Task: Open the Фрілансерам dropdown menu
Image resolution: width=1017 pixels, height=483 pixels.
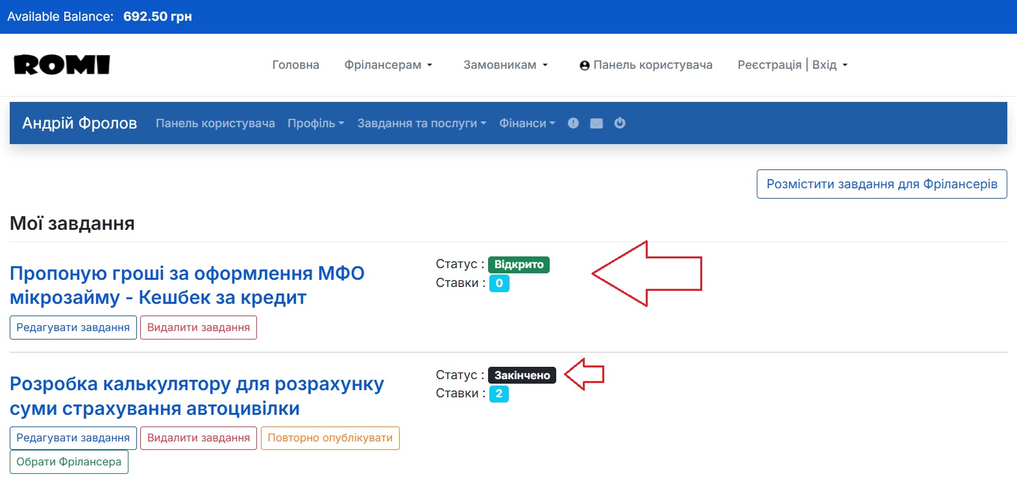Action: [x=387, y=64]
